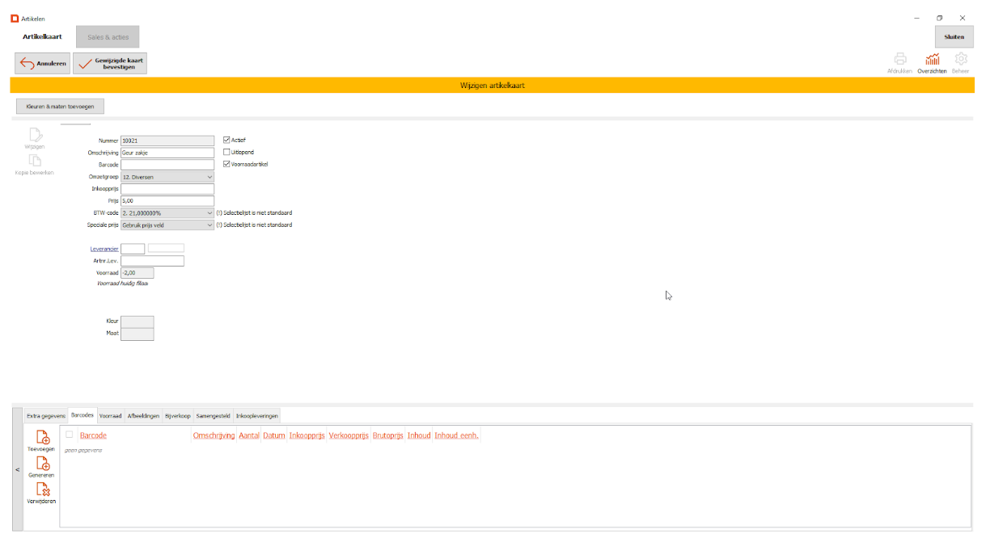Uncheck the Actief checkbox

click(x=226, y=140)
